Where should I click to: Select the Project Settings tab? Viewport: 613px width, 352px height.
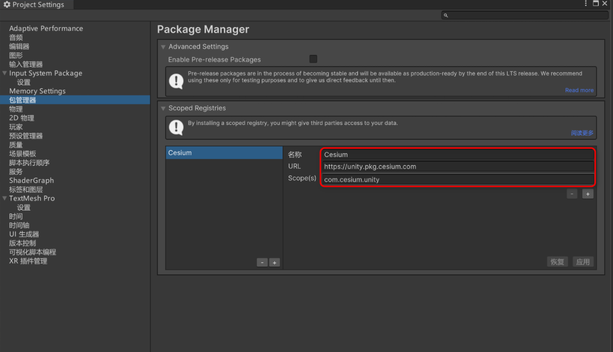point(37,5)
